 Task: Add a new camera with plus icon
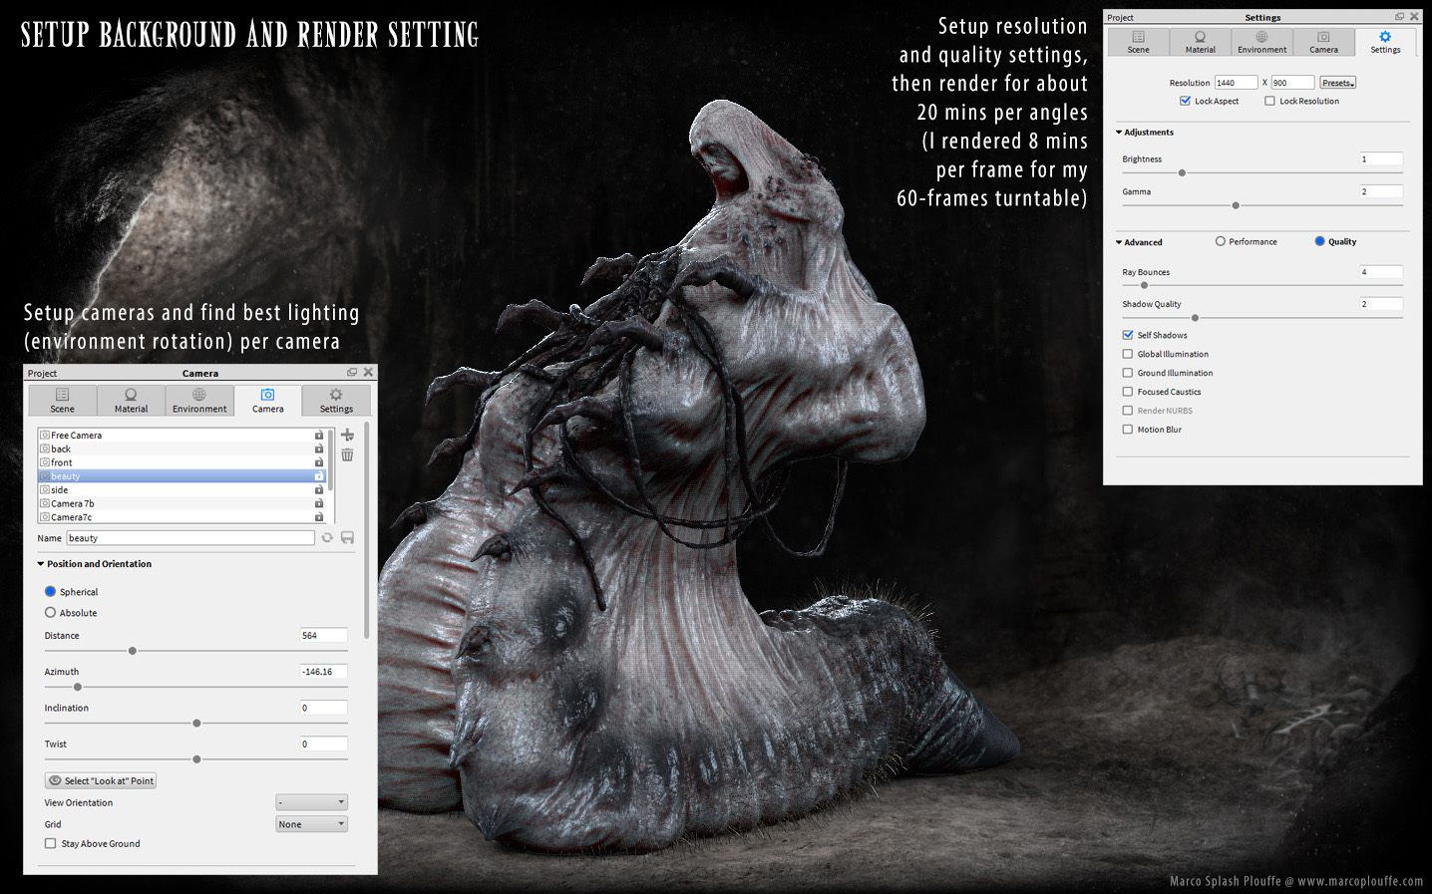point(347,435)
